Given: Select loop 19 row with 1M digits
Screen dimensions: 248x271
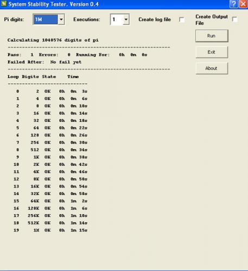Looking at the screenshot, I should coord(50,230).
